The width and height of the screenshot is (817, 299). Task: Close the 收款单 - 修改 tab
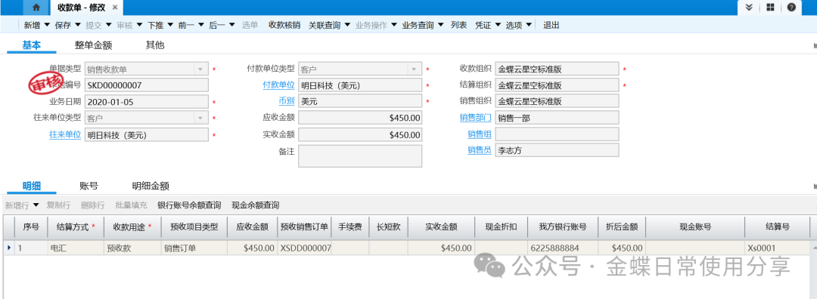pos(115,8)
